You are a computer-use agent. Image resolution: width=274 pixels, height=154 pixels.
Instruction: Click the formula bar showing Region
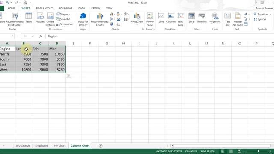(160, 36)
